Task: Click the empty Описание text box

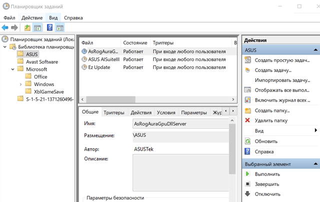Action: point(181,172)
